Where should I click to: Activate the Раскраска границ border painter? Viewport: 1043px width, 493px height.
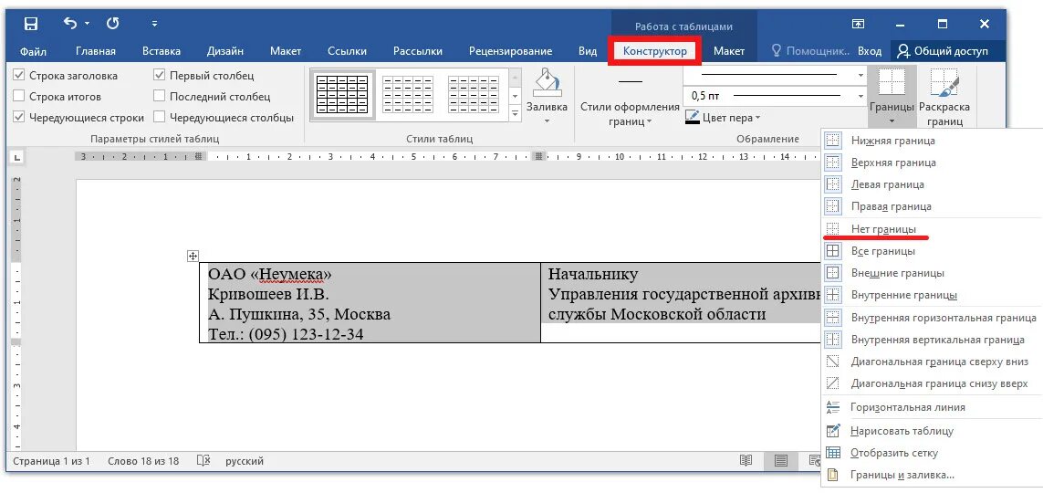(x=944, y=97)
